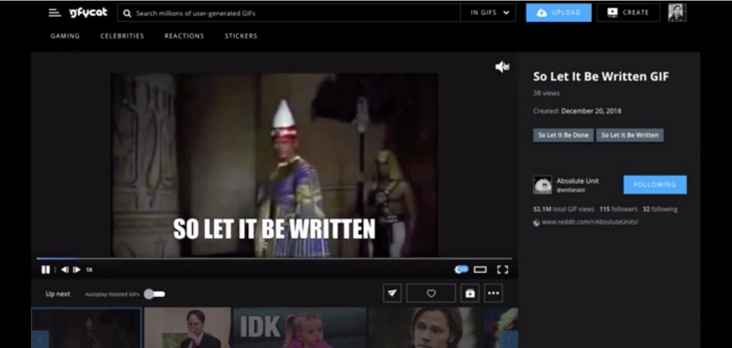Expand the IN GIFS search filter dropdown
The image size is (732, 348).
490,12
